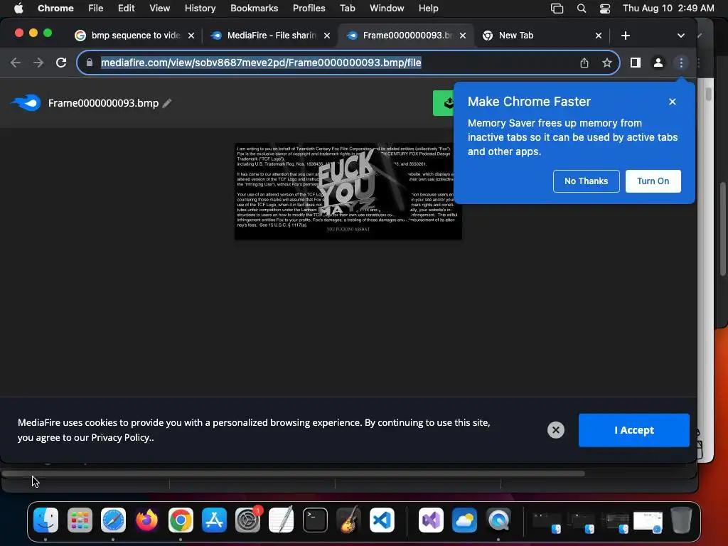Open QuickTime Player from the Dock
Screen dimensions: 728x546
[x=498, y=520]
